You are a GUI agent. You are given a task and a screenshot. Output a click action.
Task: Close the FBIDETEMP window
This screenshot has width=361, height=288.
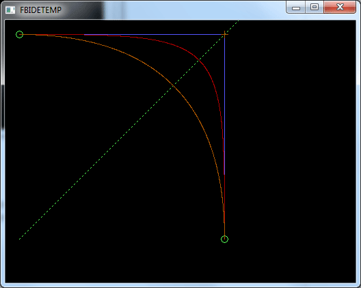coord(340,8)
